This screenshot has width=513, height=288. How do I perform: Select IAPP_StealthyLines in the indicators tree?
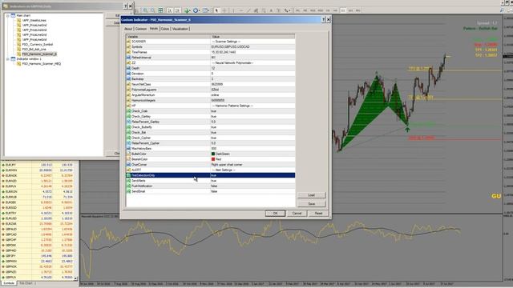coord(34,20)
